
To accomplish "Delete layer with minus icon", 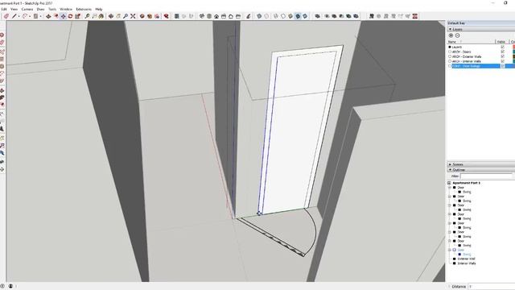I will [x=458, y=35].
